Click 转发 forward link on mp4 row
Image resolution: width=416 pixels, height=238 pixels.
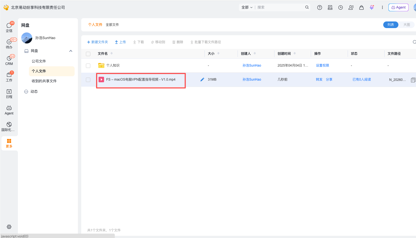tap(319, 80)
